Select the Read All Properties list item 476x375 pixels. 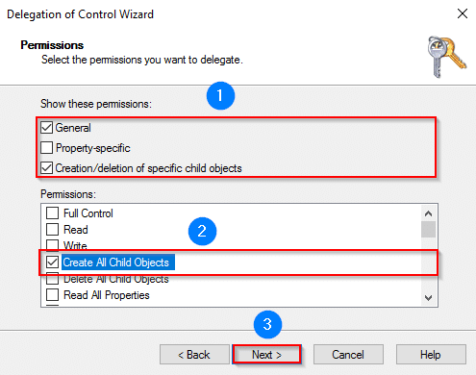point(107,295)
